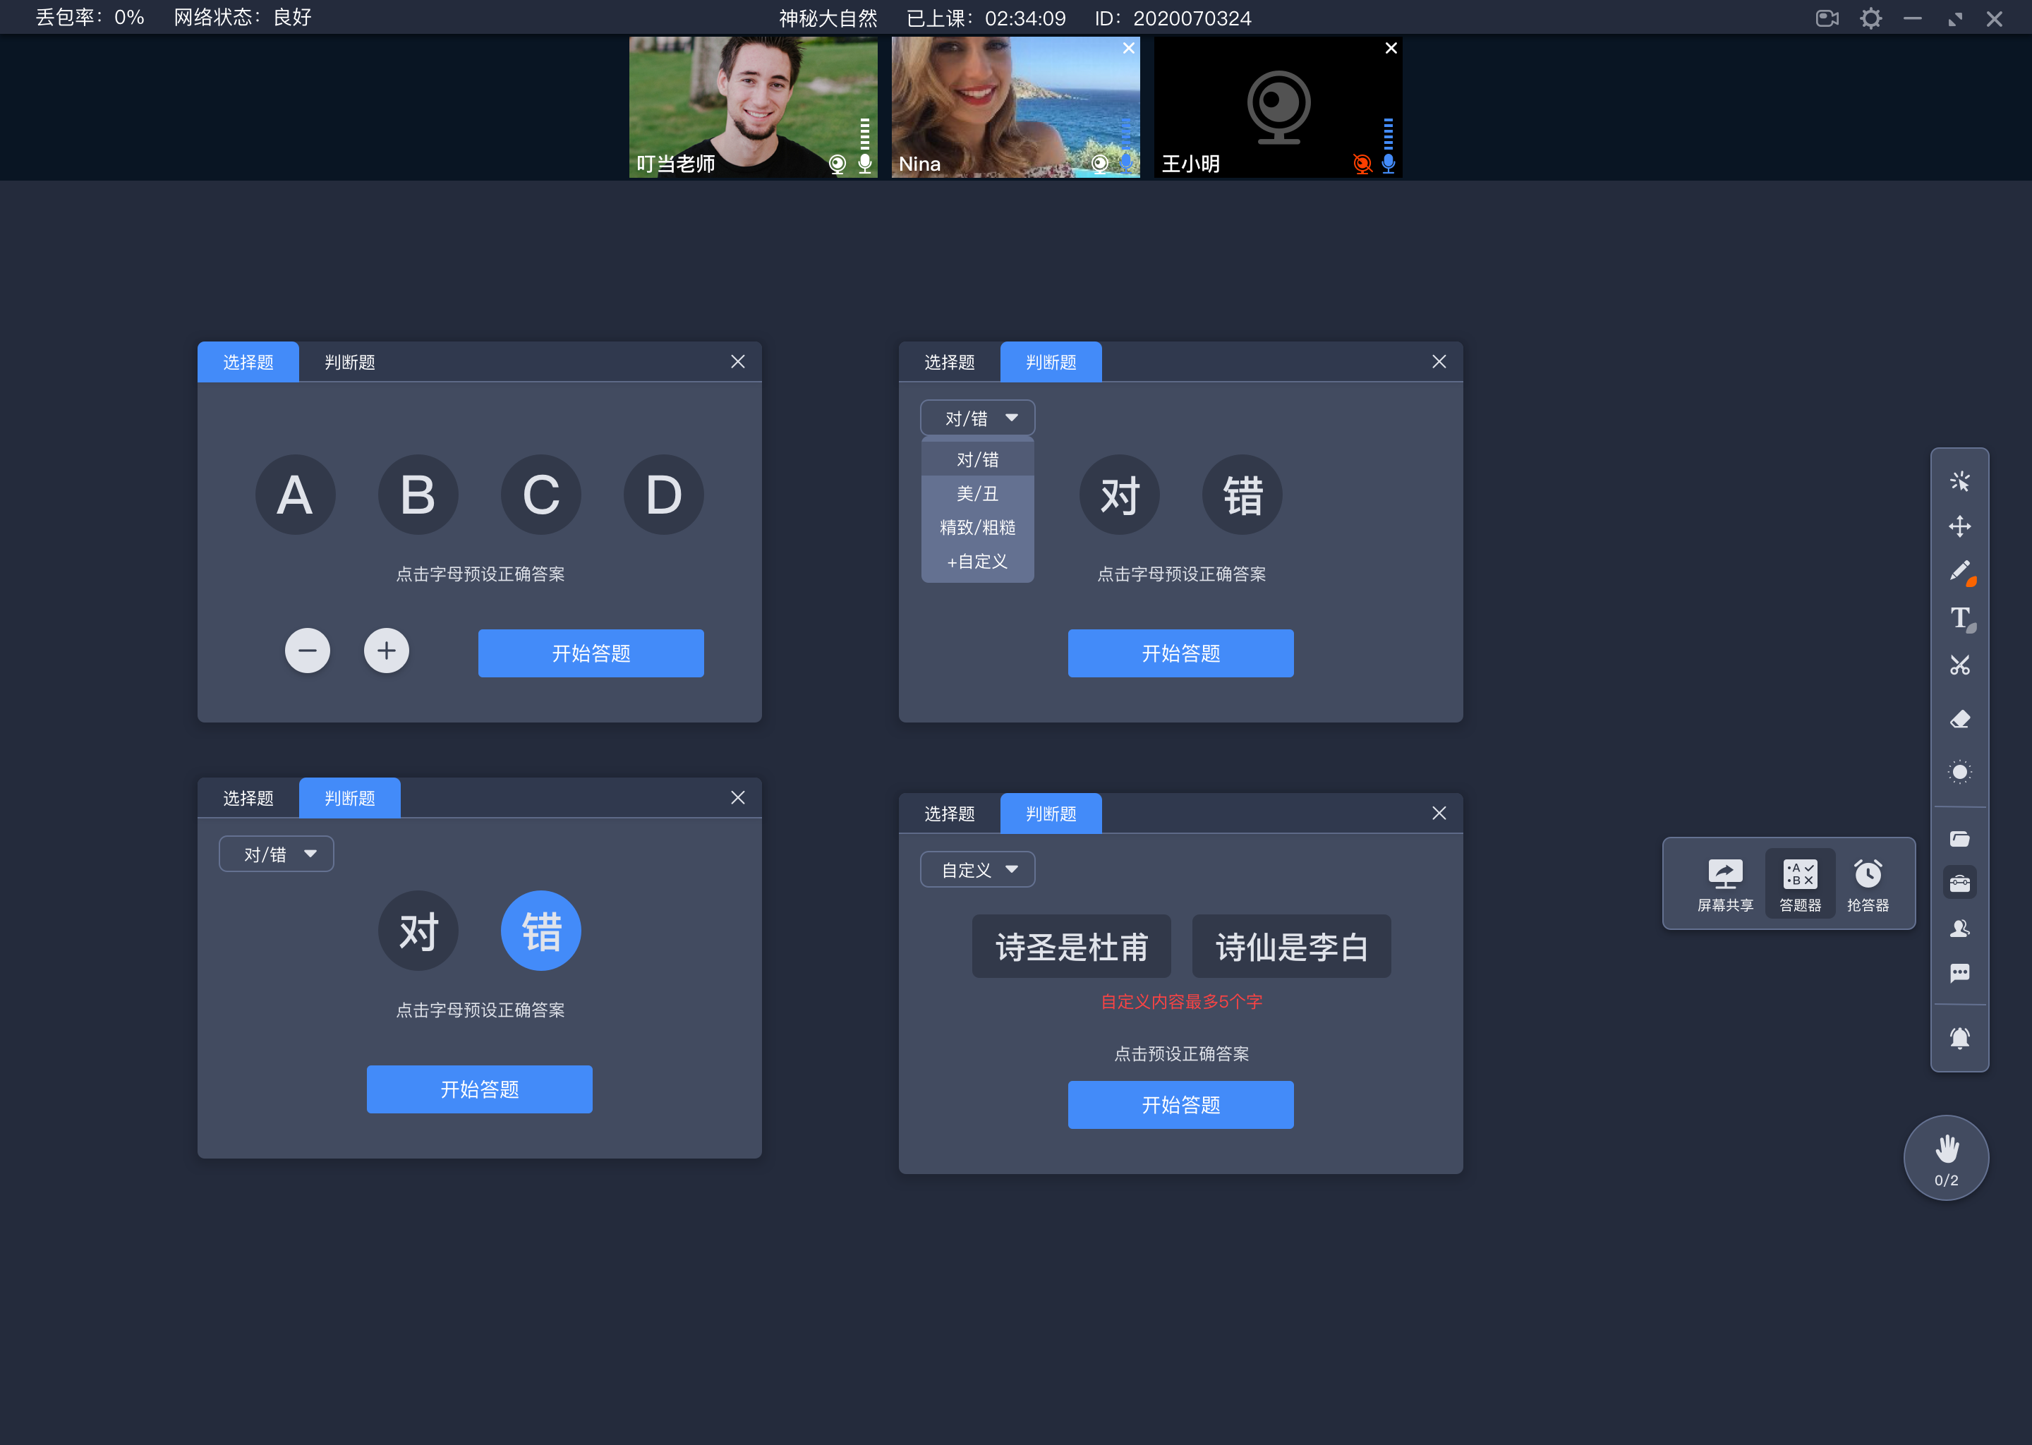Screen dimensions: 2032x1445
Task: Click 自定义 option in dropdown list
Action: tap(975, 560)
